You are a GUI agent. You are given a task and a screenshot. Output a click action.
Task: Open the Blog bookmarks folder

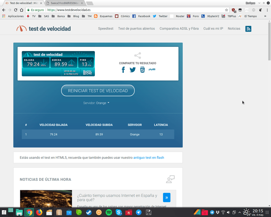(x=73, y=16)
